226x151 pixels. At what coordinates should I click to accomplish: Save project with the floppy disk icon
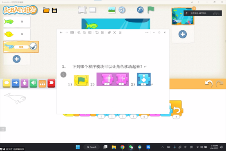(54, 10)
